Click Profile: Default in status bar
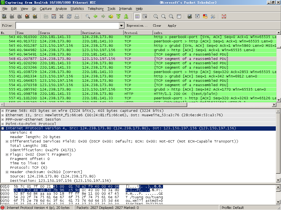This screenshot has height=210, width=281. 233,208
